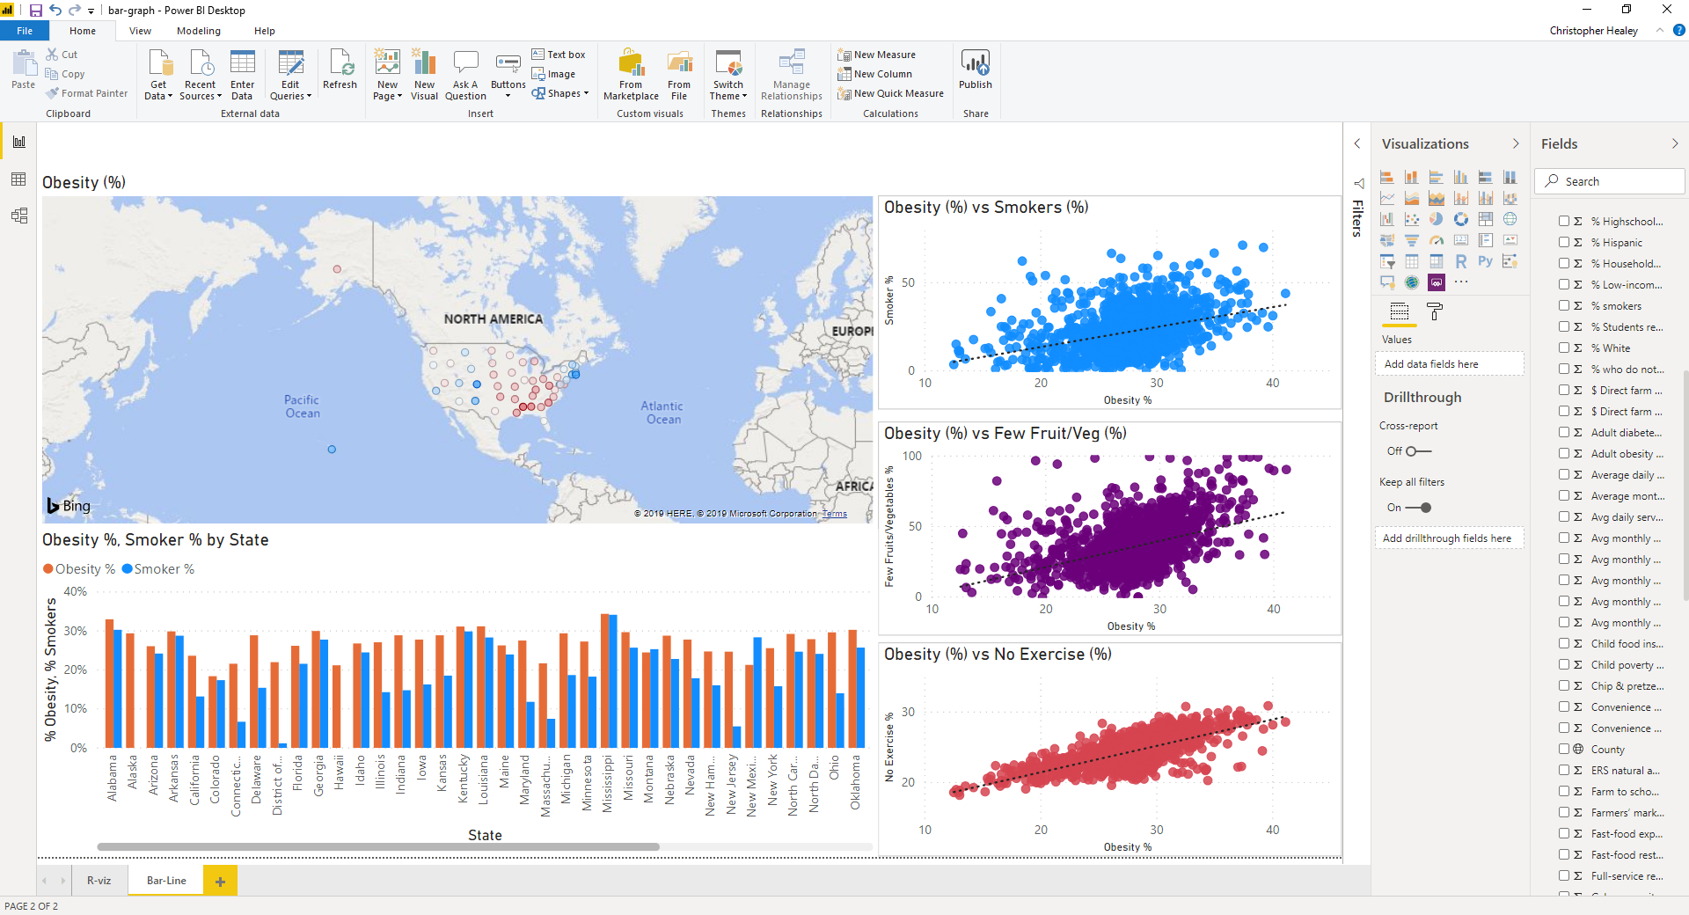Switch to the Modeling ribbon tab
This screenshot has height=915, width=1689.
point(199,31)
